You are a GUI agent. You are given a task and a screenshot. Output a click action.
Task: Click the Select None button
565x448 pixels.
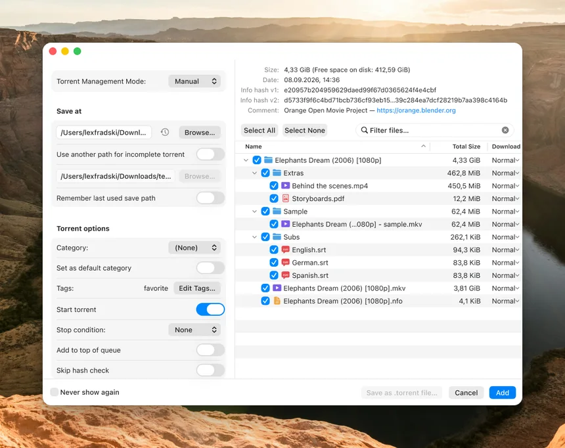click(x=305, y=130)
